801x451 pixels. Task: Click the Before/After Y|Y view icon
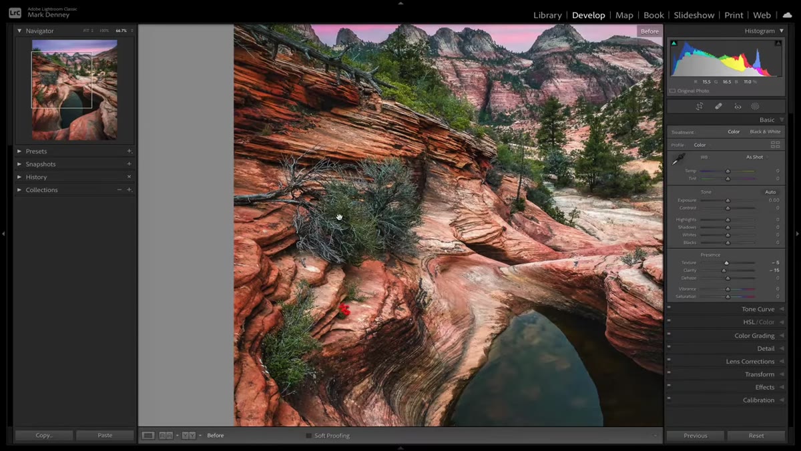click(x=188, y=436)
